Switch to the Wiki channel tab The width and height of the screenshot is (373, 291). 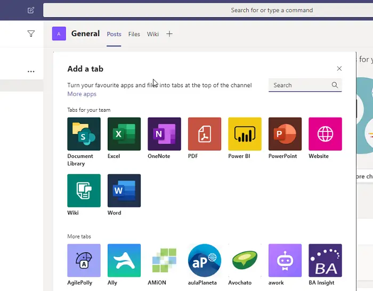point(153,34)
